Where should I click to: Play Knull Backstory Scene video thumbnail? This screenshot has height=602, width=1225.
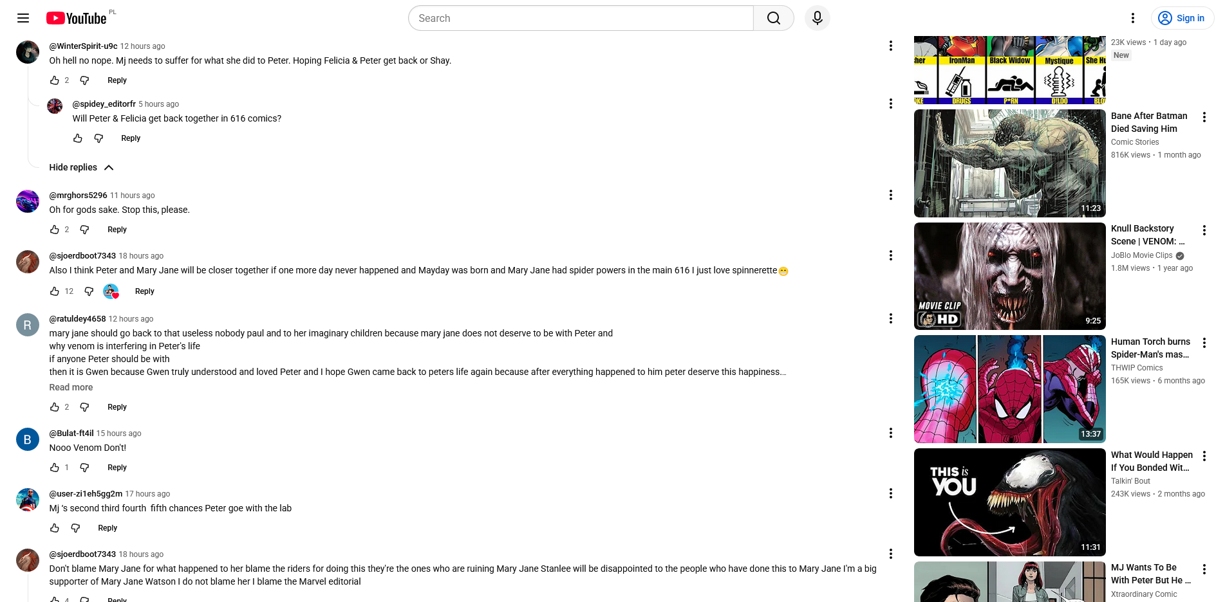pos(1009,276)
